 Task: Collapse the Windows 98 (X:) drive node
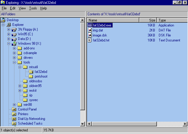pyautogui.click(x=9, y=43)
